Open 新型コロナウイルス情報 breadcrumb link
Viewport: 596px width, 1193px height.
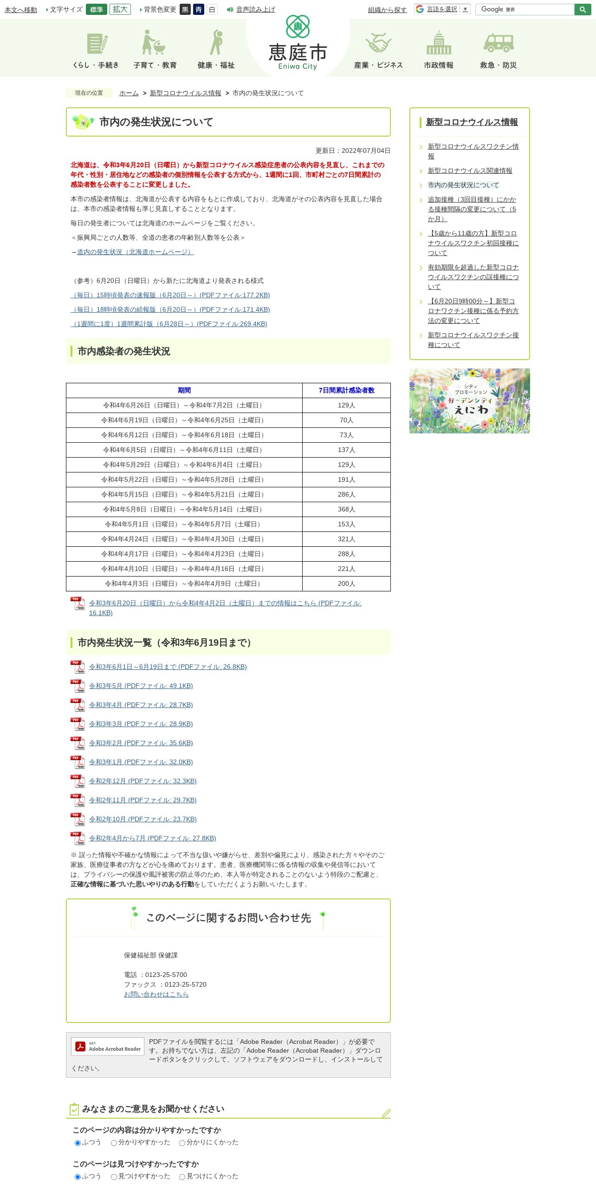186,93
